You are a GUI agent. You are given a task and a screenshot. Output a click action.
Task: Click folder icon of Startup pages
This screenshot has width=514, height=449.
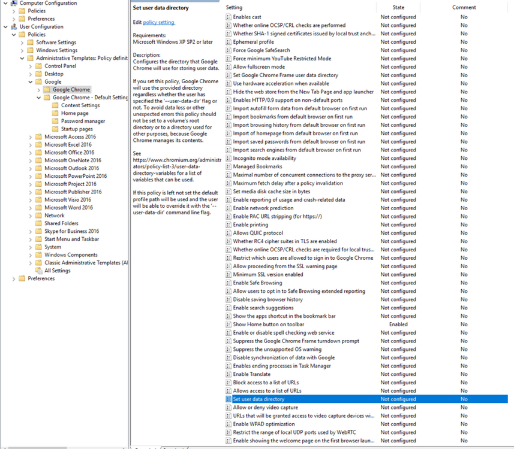55,129
